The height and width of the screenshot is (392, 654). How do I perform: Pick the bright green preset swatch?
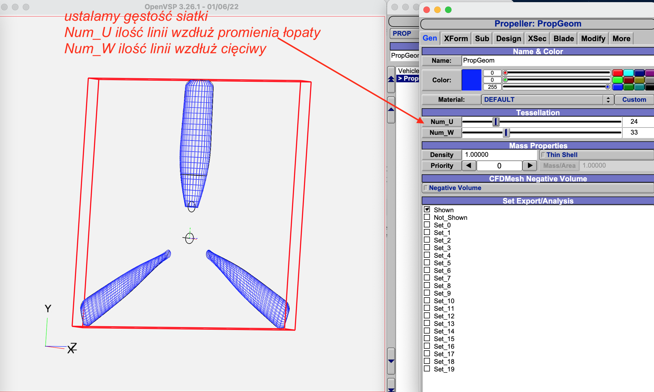click(617, 80)
